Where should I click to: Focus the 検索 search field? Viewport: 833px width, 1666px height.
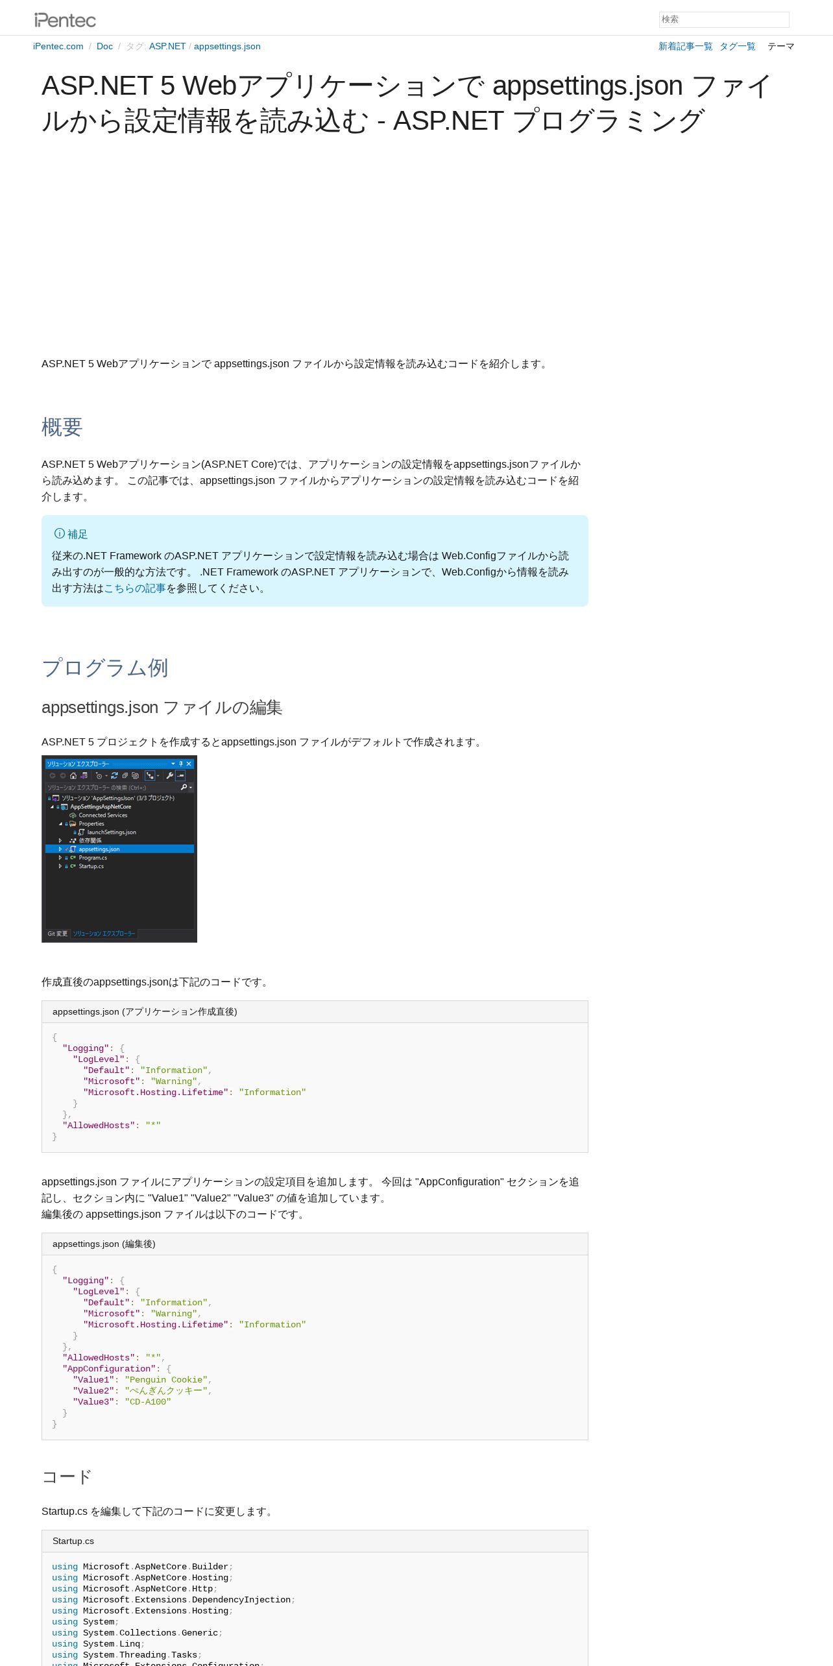[x=724, y=19]
